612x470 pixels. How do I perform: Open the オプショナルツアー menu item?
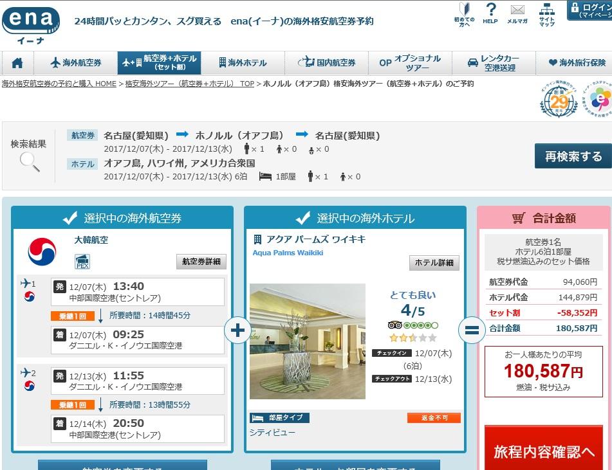point(409,63)
